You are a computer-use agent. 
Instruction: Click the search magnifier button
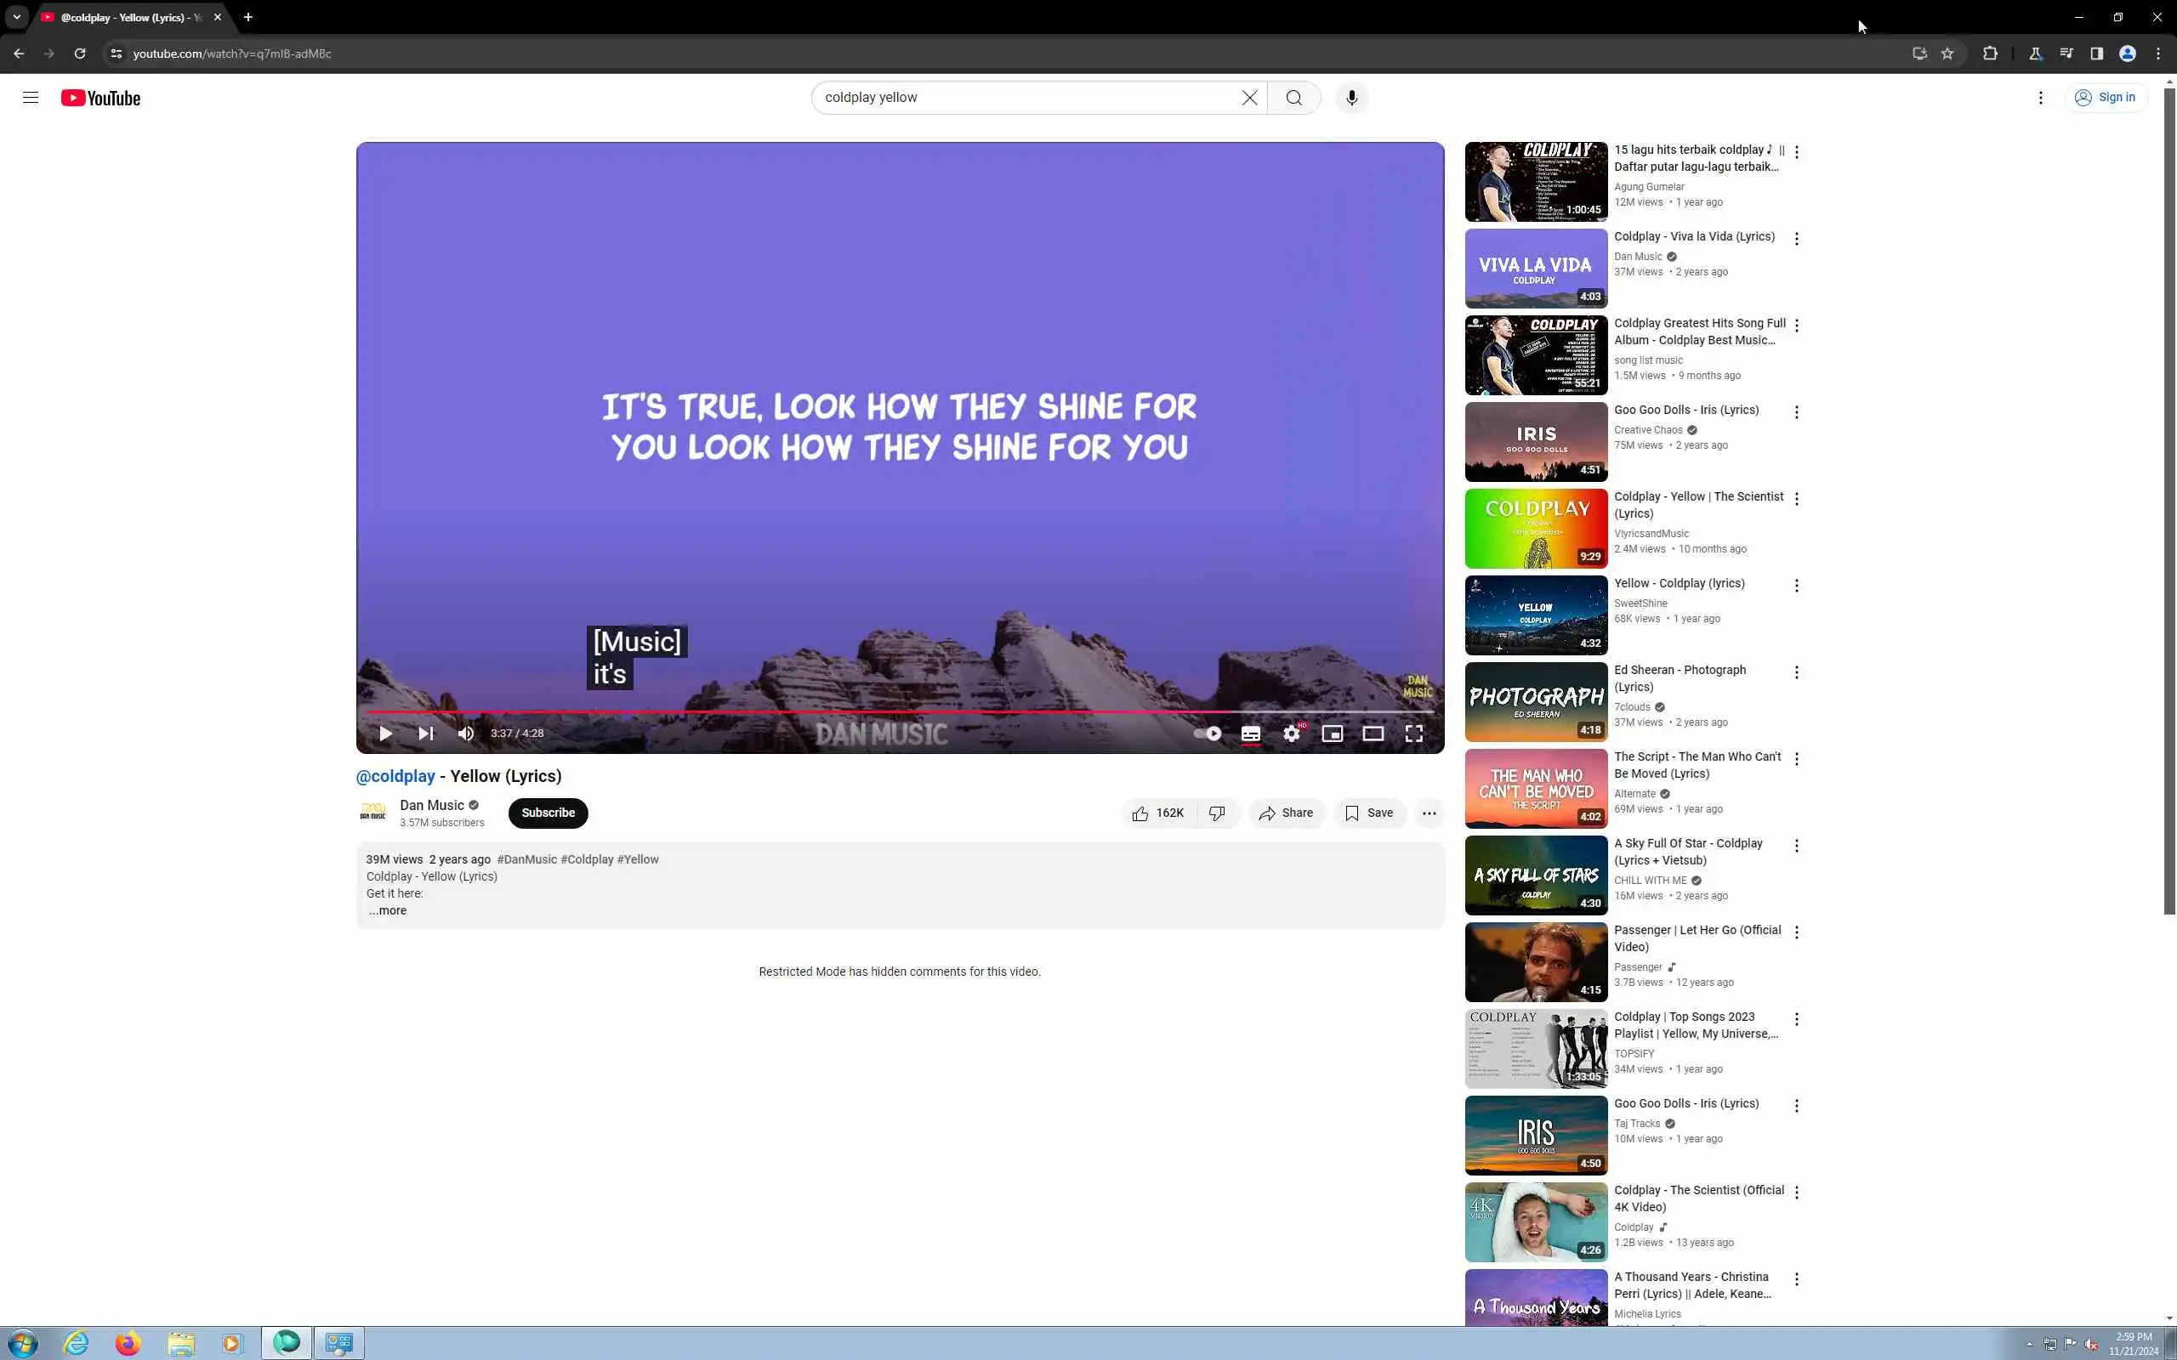coord(1293,97)
